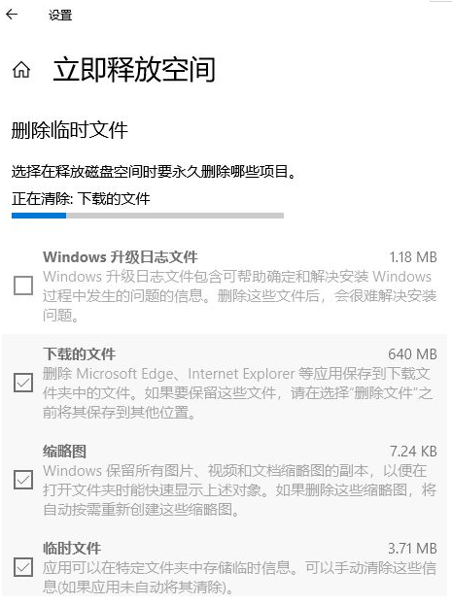452x605 pixels.
Task: Click the blue cleanup progress bar
Action: tap(148, 216)
